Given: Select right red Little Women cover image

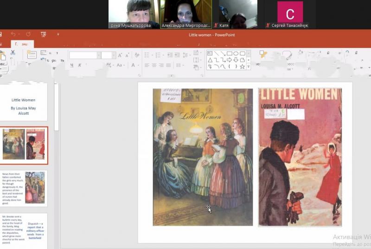Looking at the screenshot, I should 300,157.
